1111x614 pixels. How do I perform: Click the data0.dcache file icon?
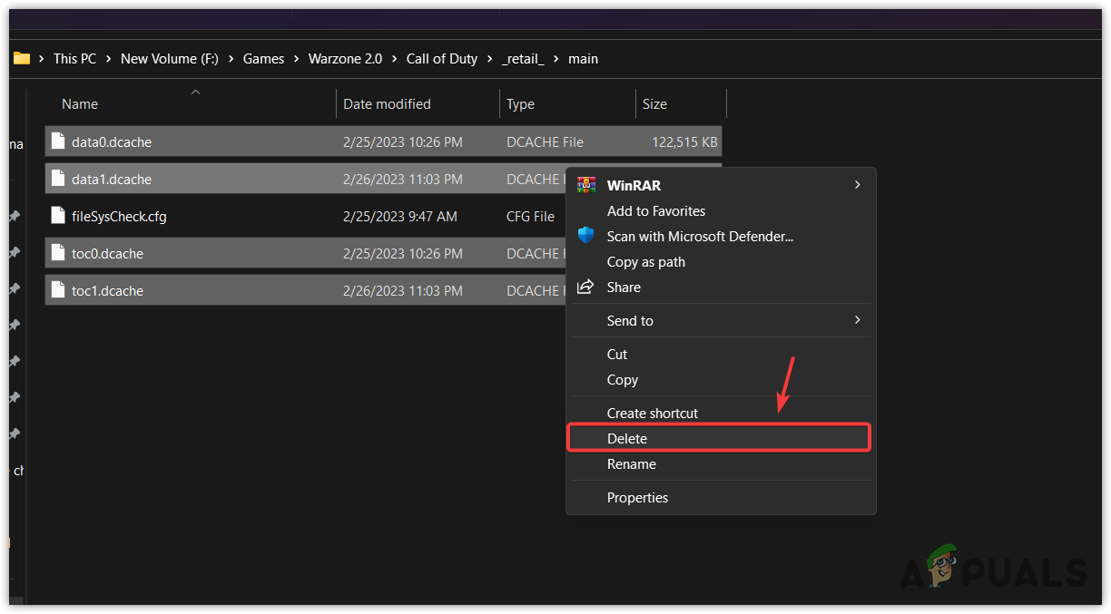click(x=56, y=141)
